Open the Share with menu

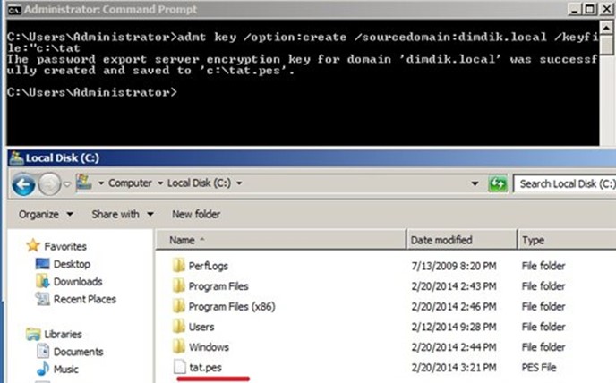[122, 215]
